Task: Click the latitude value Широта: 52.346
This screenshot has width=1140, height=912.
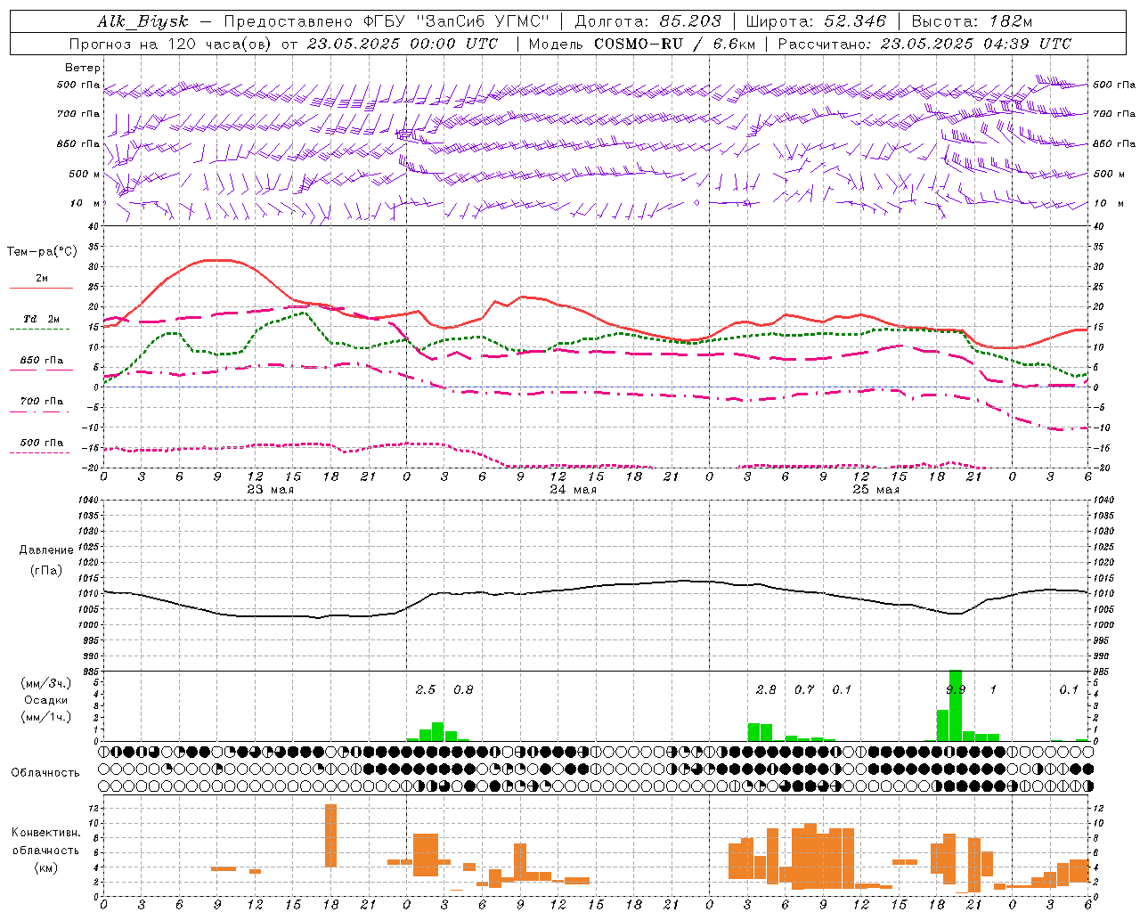Action: tap(816, 21)
